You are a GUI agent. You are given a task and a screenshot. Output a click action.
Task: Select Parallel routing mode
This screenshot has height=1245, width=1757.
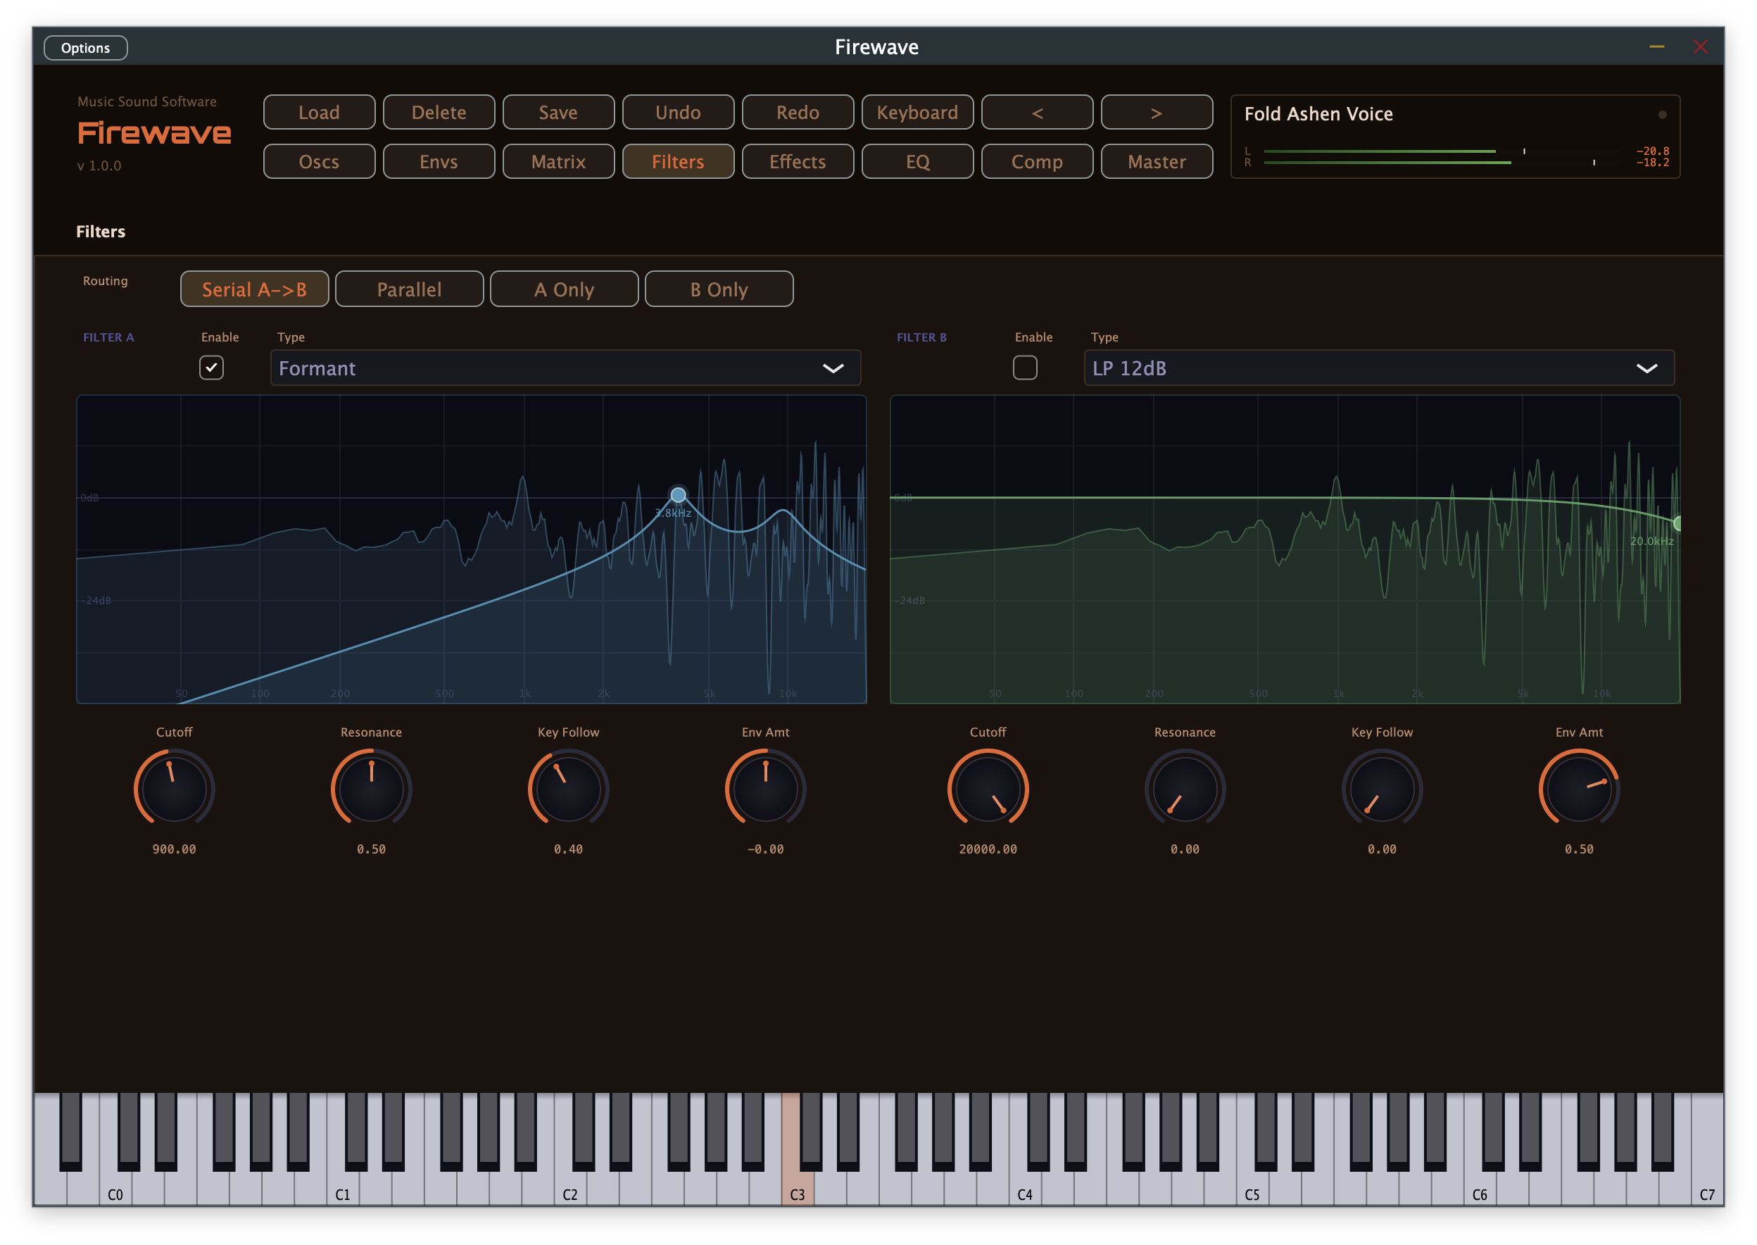click(x=409, y=289)
